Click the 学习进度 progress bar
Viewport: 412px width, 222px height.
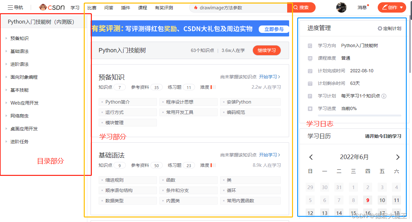[x=360, y=115]
